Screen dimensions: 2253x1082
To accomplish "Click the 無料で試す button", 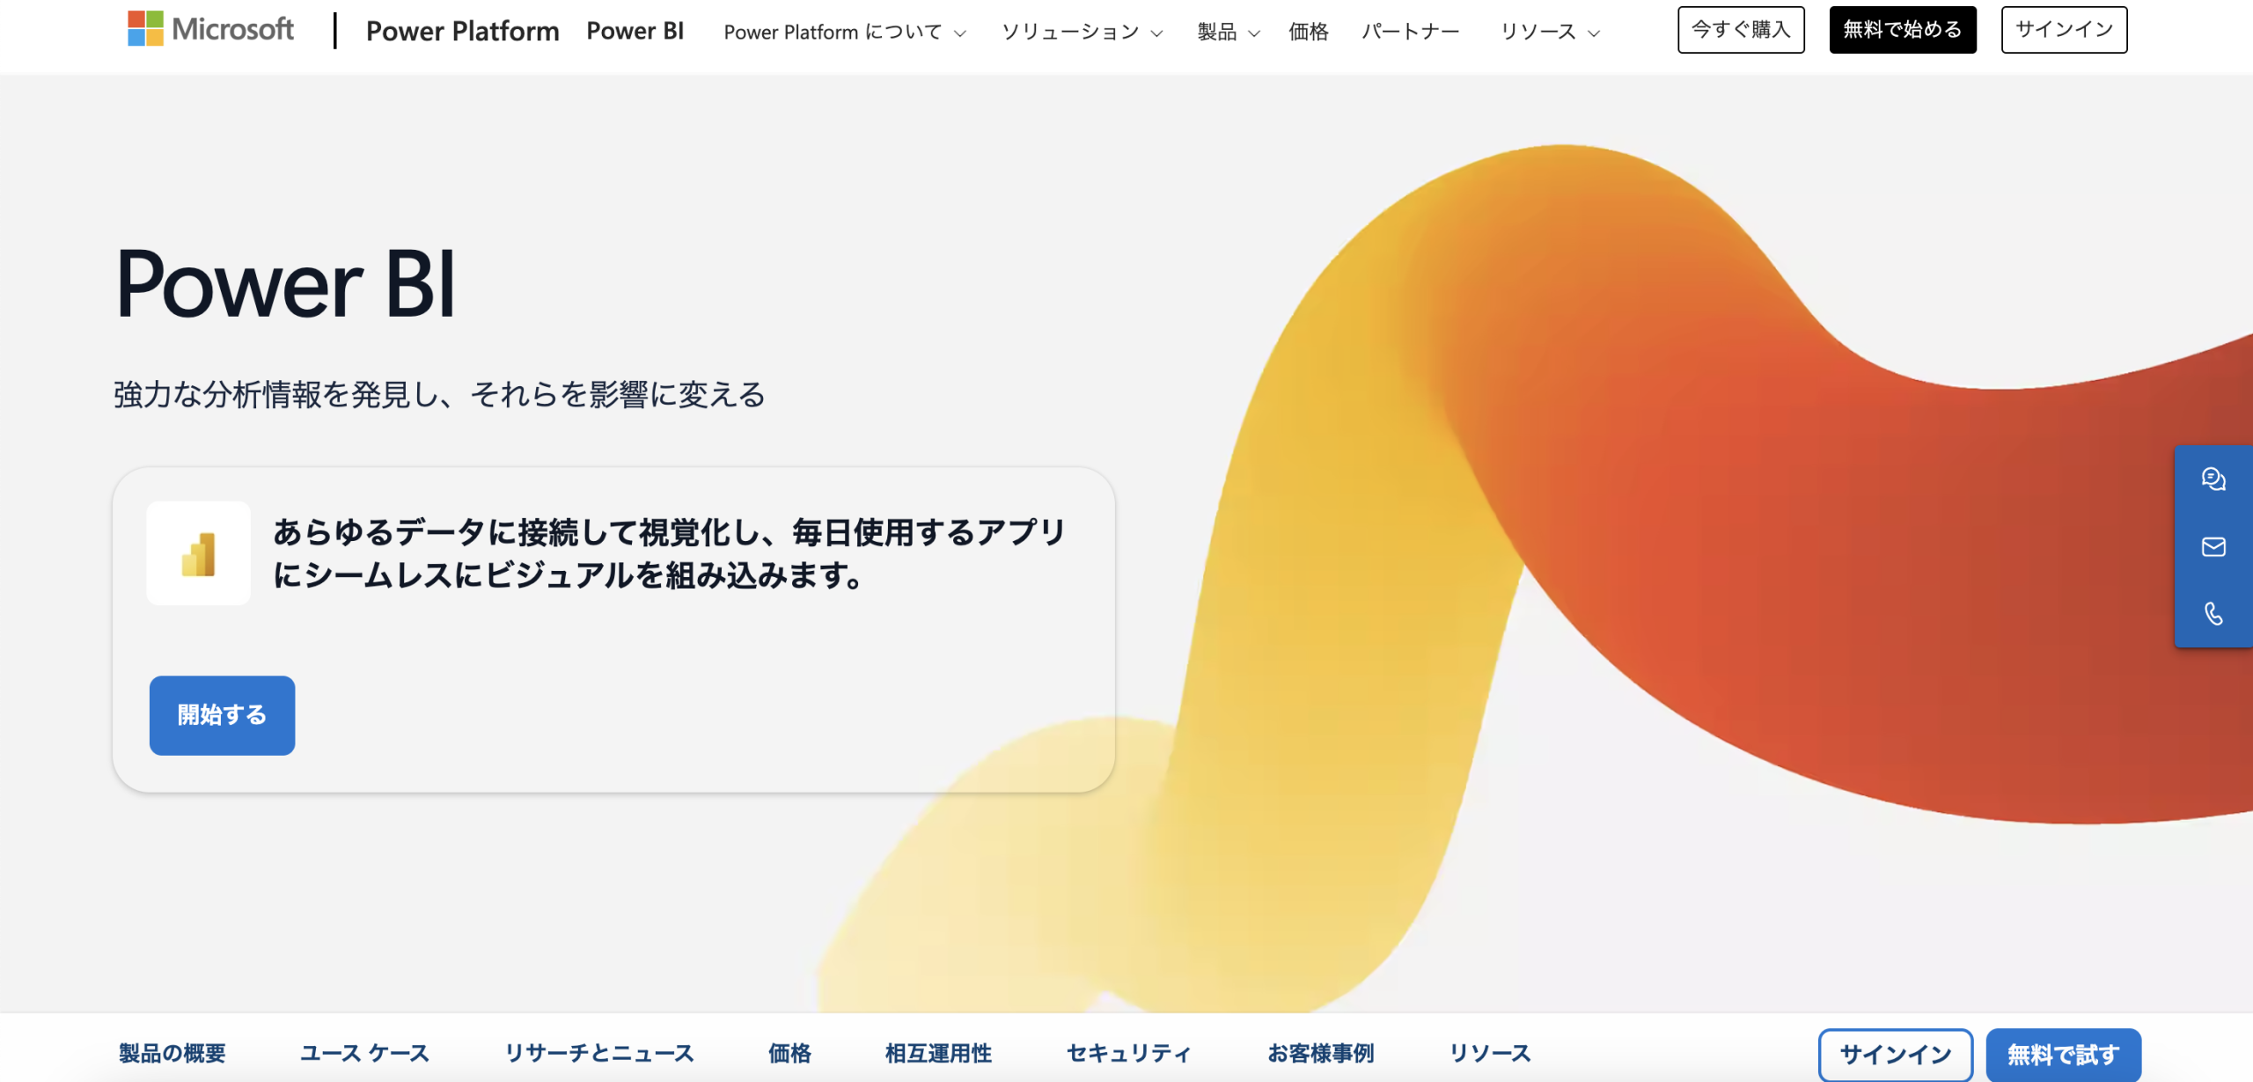I will tap(2062, 1054).
